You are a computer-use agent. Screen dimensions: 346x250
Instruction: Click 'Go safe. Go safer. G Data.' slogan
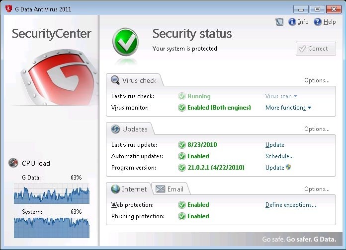[x=299, y=239]
